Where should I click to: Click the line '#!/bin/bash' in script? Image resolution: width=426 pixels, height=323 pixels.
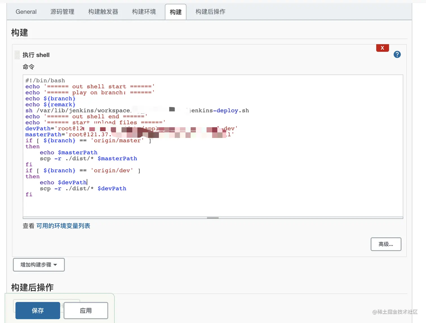[45, 81]
